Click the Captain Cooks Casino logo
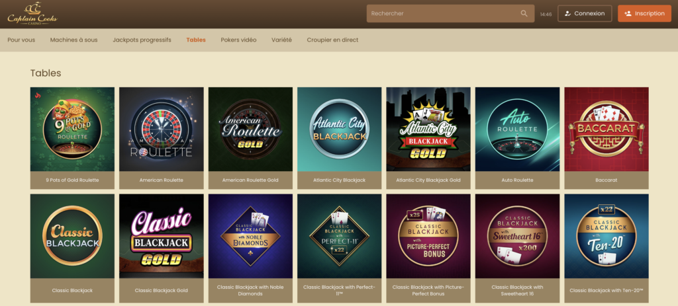This screenshot has width=678, height=306. click(x=32, y=14)
